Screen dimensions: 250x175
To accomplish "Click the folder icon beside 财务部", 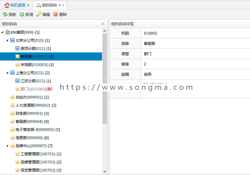I will click(x=12, y=113).
